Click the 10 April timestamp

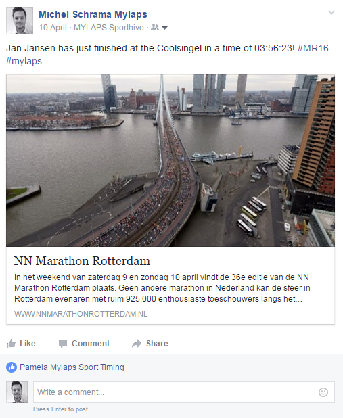point(53,28)
